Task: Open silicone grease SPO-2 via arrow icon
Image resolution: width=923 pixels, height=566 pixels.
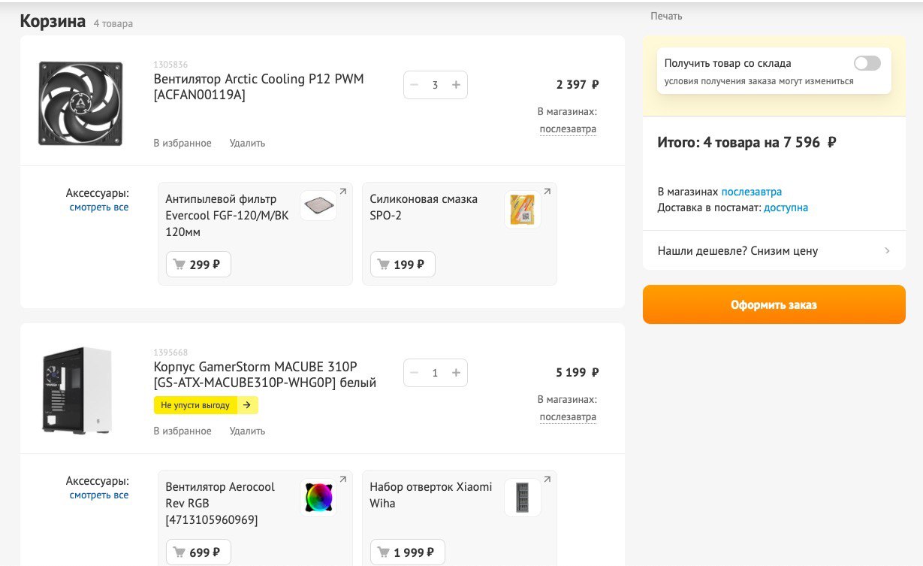Action: click(x=547, y=192)
